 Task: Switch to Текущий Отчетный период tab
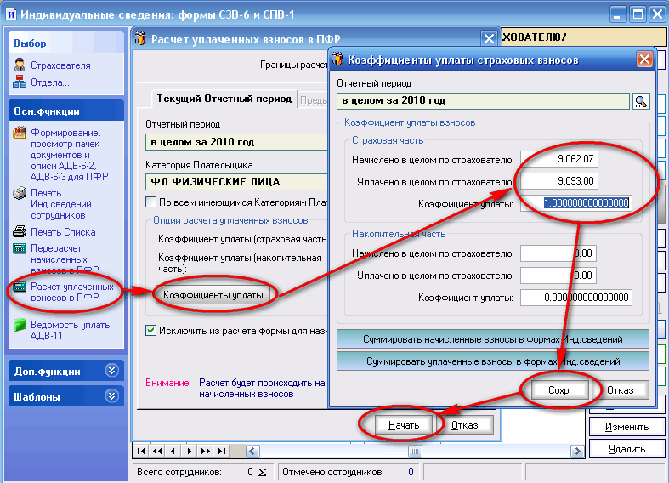point(224,99)
